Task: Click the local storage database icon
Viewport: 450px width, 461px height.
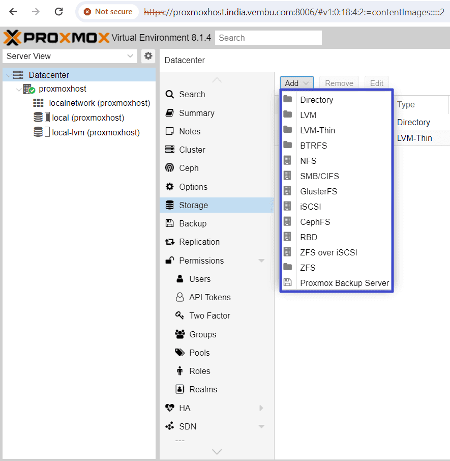Action: pyautogui.click(x=38, y=118)
